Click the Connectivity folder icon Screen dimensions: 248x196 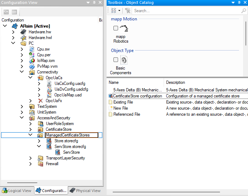pos(32,72)
